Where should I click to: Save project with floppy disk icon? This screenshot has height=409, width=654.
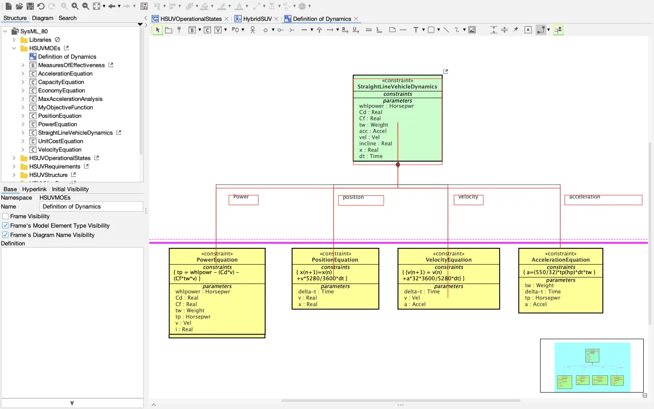point(30,6)
